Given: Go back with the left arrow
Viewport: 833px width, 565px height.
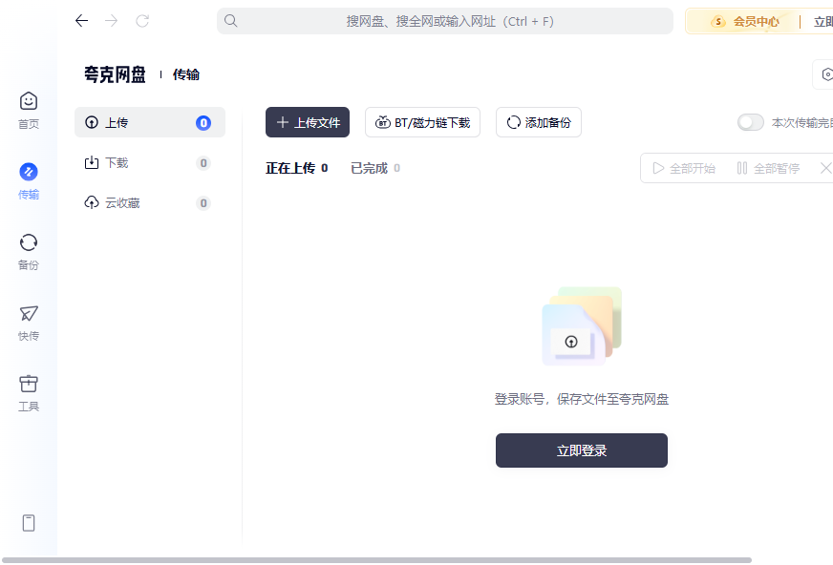Looking at the screenshot, I should tap(81, 21).
